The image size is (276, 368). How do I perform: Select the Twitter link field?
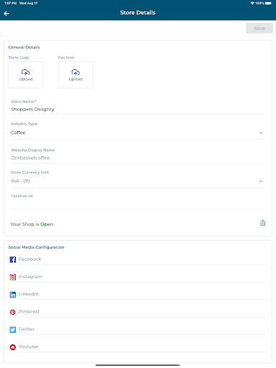coord(142,329)
